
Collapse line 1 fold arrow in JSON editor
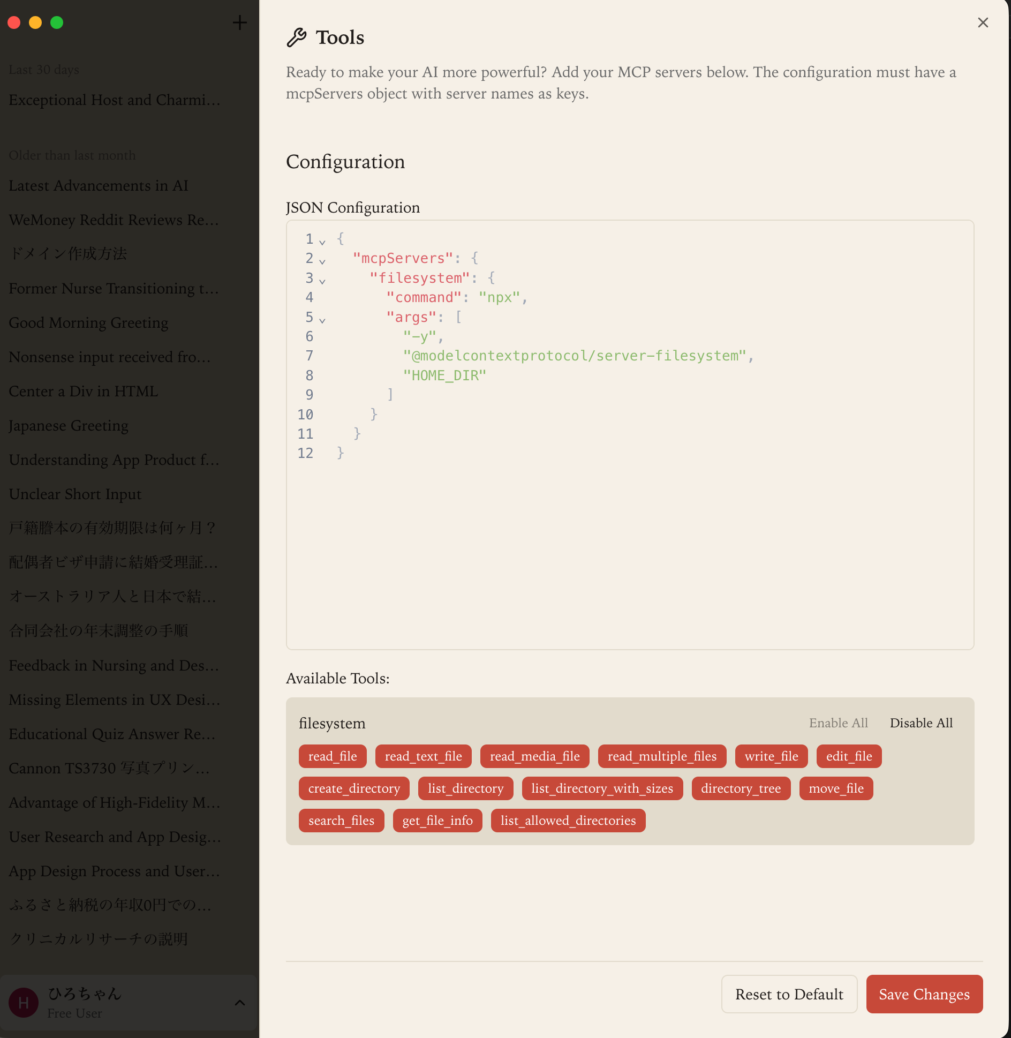click(322, 242)
